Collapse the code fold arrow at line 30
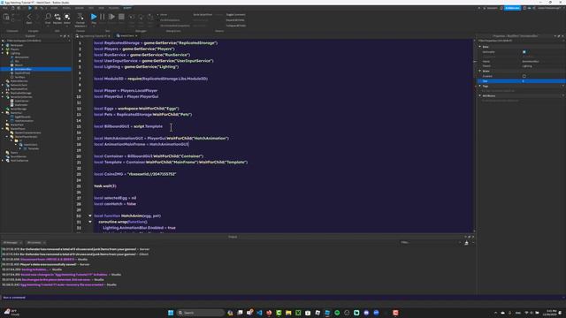566x318 pixels. click(90, 216)
